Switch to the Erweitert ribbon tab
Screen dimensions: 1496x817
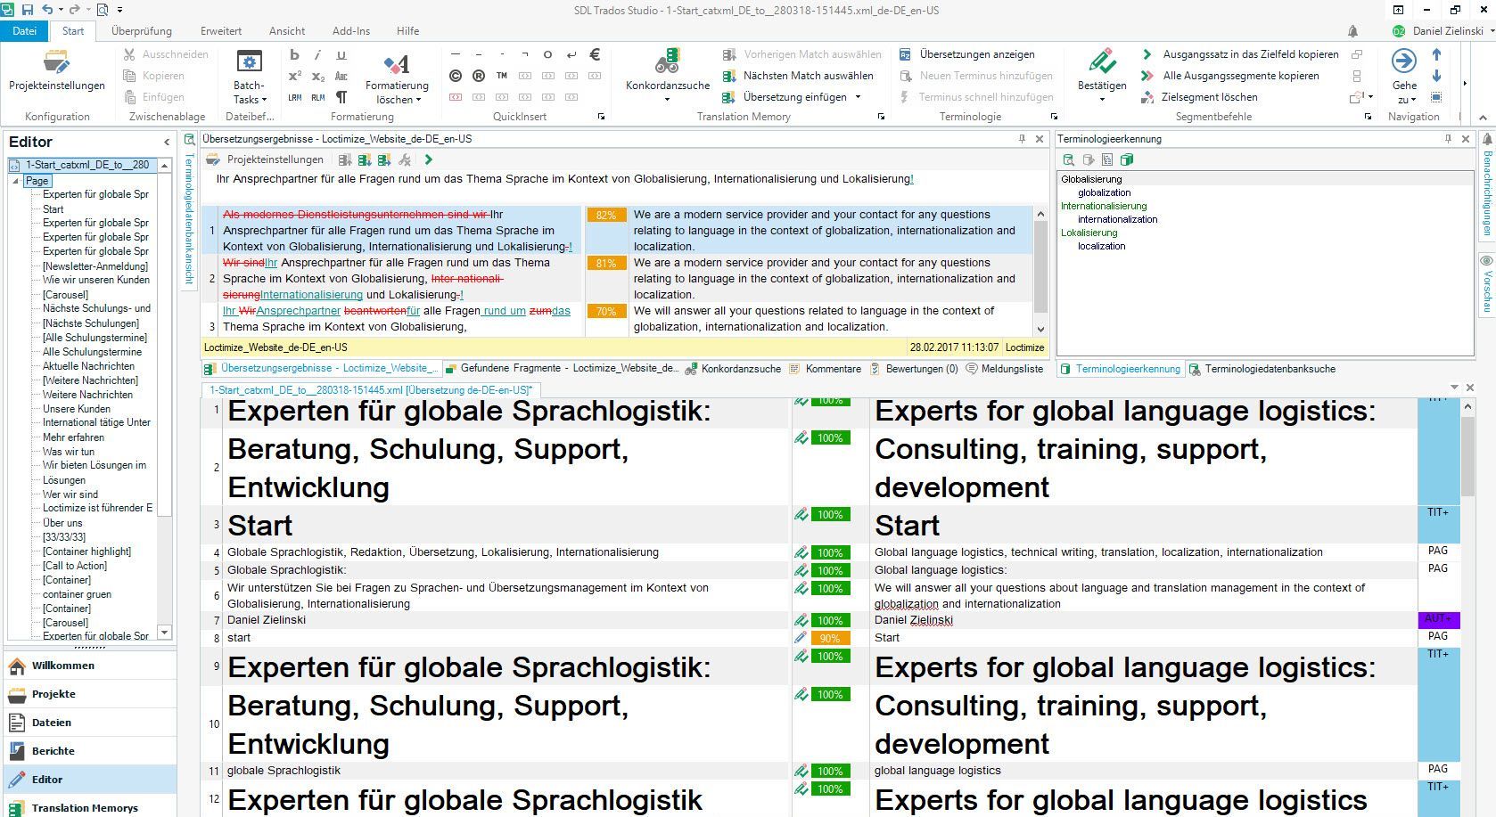coord(221,31)
